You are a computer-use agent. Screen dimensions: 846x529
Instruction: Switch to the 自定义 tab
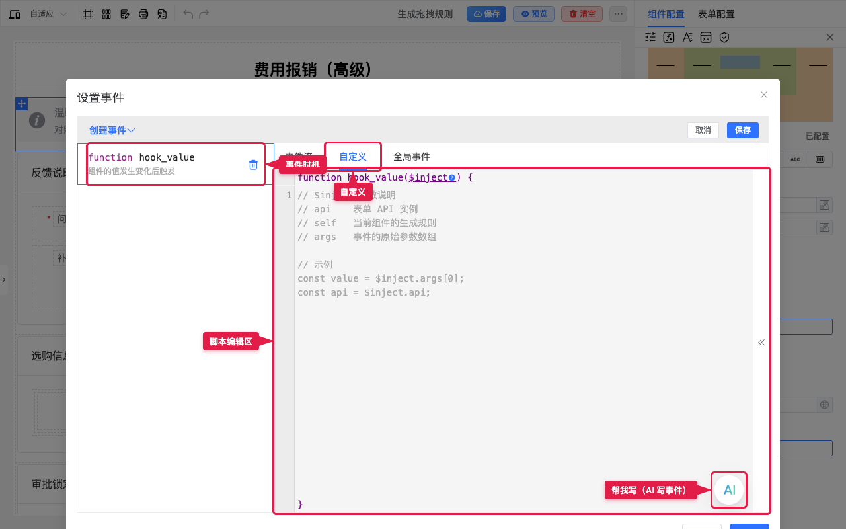(353, 157)
